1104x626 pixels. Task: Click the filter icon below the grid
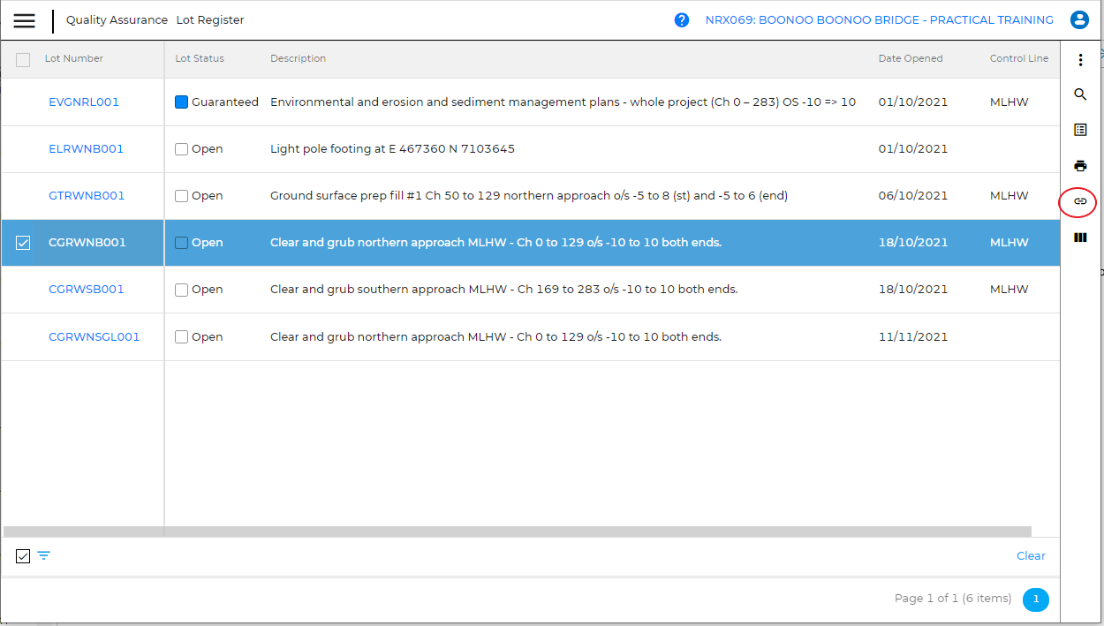[x=44, y=556]
